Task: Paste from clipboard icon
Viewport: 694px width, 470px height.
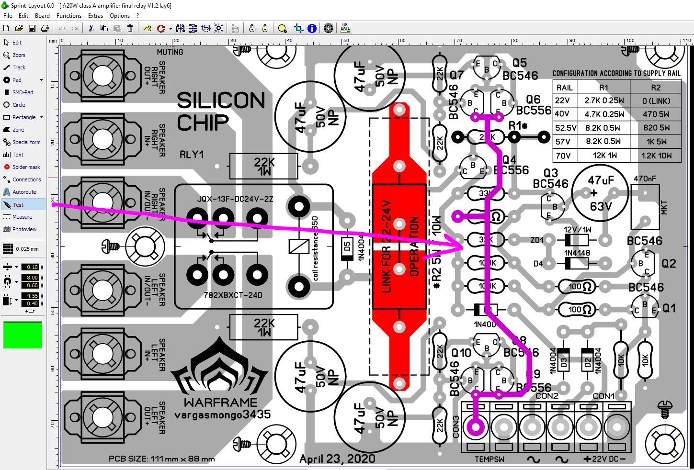Action: [117, 28]
